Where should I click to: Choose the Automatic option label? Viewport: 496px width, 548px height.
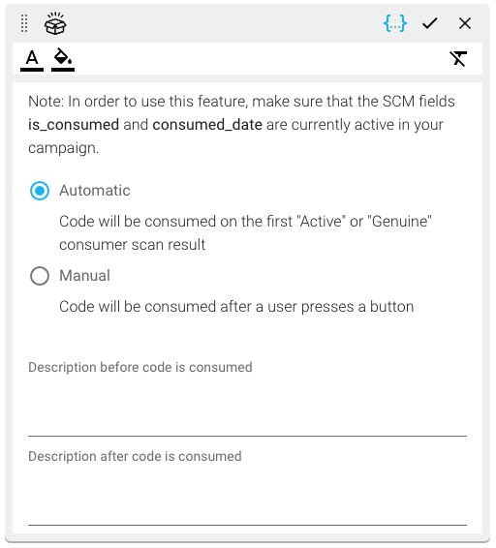click(94, 191)
